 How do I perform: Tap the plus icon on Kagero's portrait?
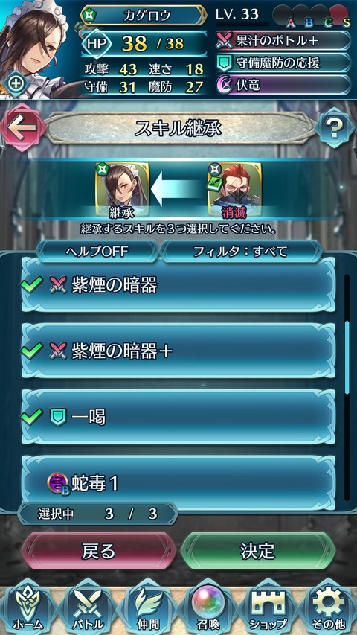tap(16, 84)
